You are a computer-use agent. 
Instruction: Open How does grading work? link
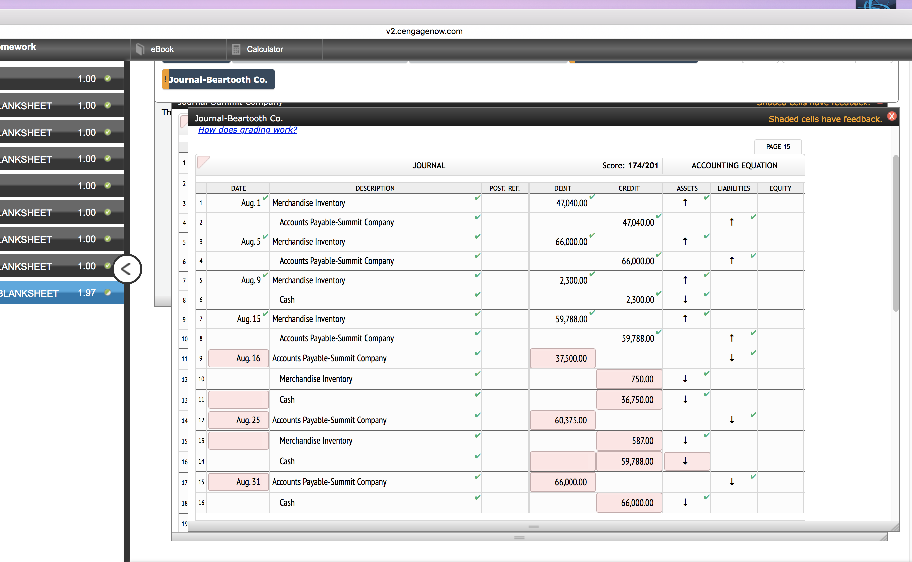pyautogui.click(x=247, y=130)
